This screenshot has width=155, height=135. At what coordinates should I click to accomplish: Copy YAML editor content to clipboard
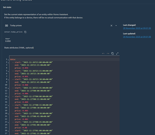pos(113,53)
